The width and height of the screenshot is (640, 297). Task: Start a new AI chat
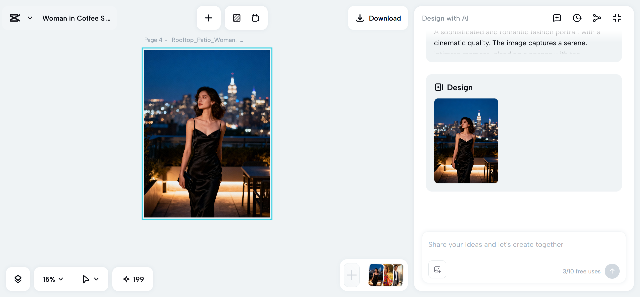557,18
